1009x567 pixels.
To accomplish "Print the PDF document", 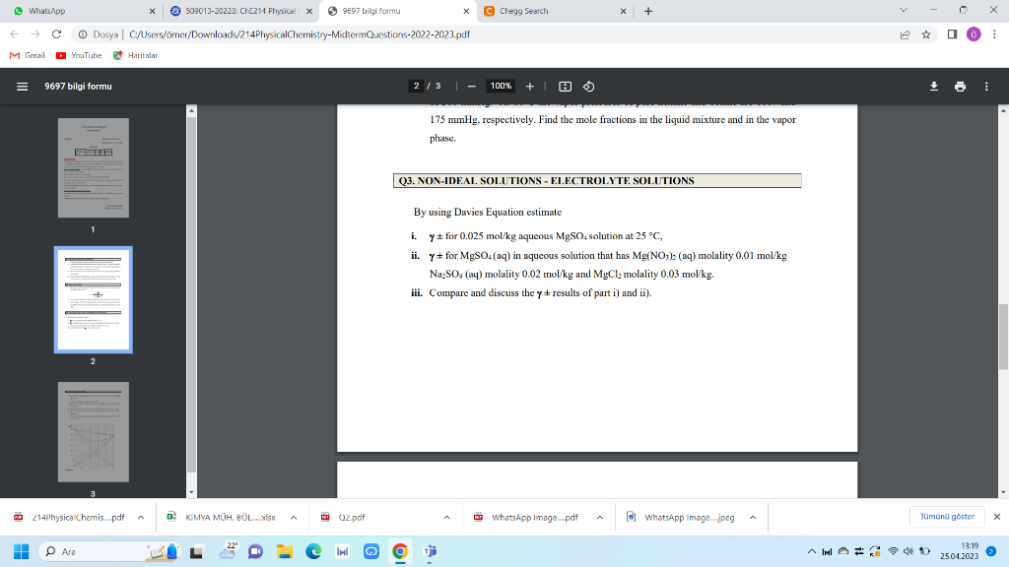I will pos(960,86).
